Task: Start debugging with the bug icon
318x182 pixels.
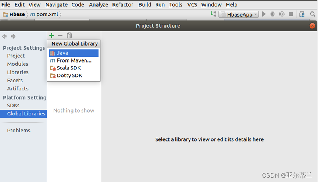Action: coord(272,14)
